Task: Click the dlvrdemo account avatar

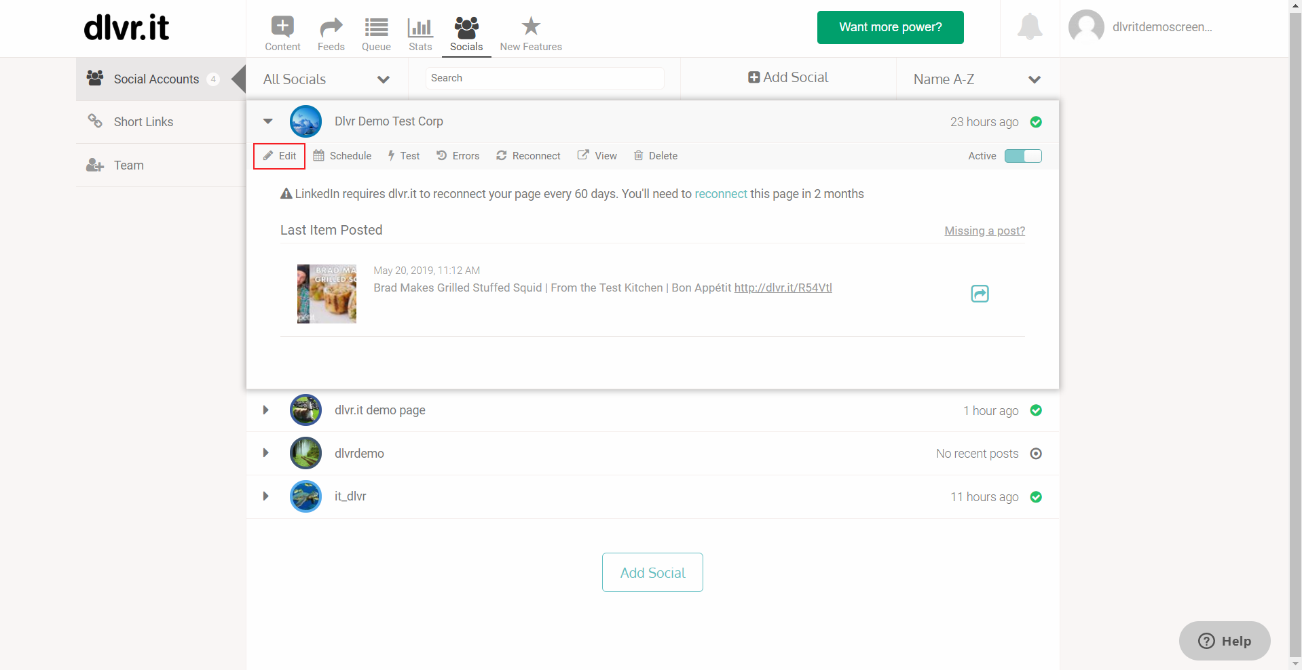Action: pos(305,453)
